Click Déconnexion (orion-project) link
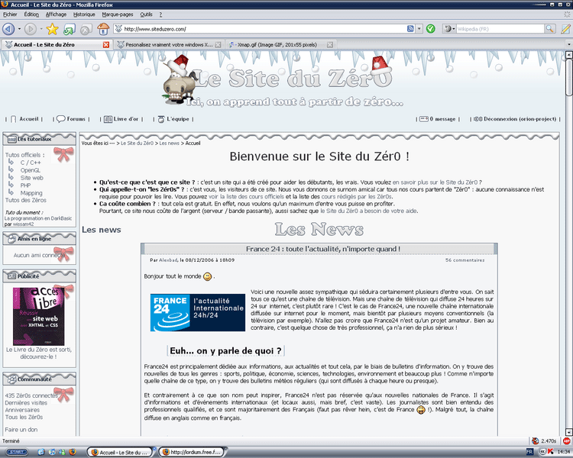 pyautogui.click(x=520, y=119)
